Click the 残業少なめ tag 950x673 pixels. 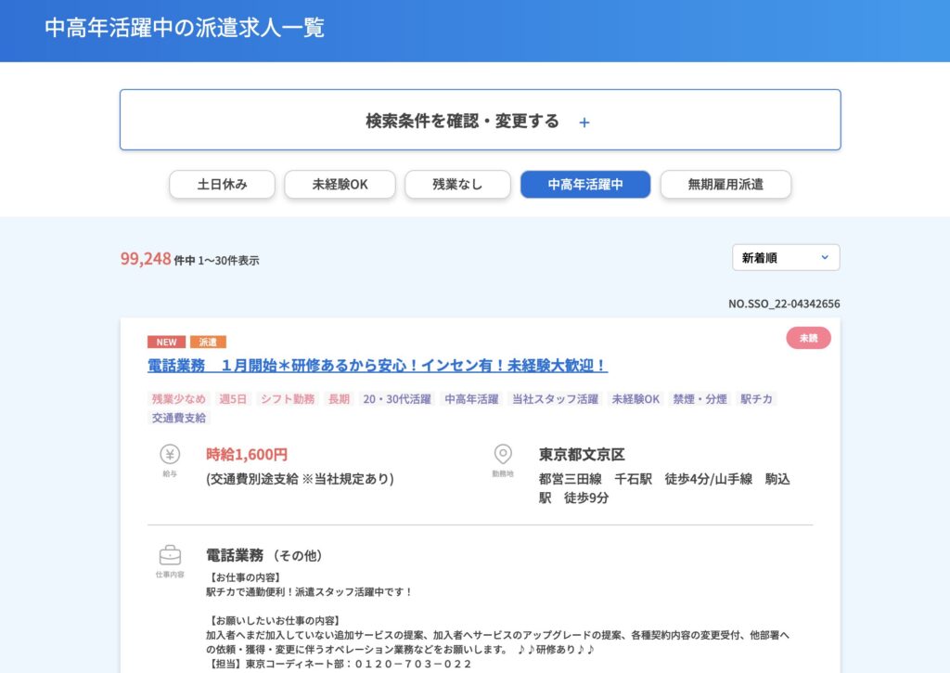pyautogui.click(x=179, y=399)
